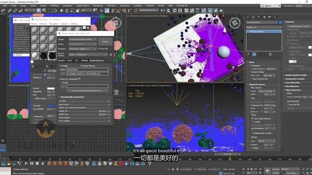Toggle 3D Snaps icon

tap(113, 11)
